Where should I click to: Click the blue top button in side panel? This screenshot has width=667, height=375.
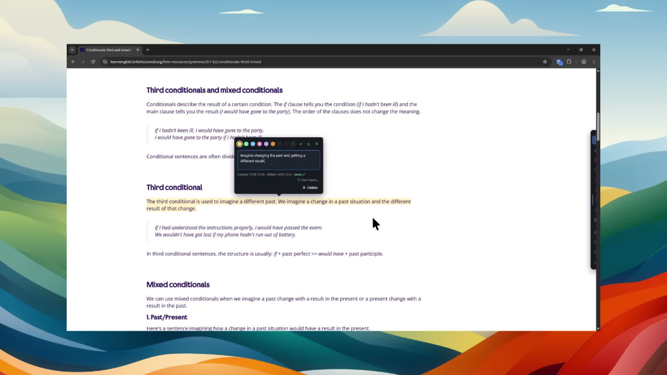(x=594, y=139)
